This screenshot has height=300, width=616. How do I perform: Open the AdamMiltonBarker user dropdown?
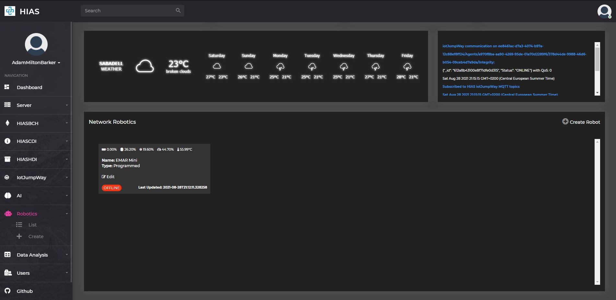[x=36, y=63]
